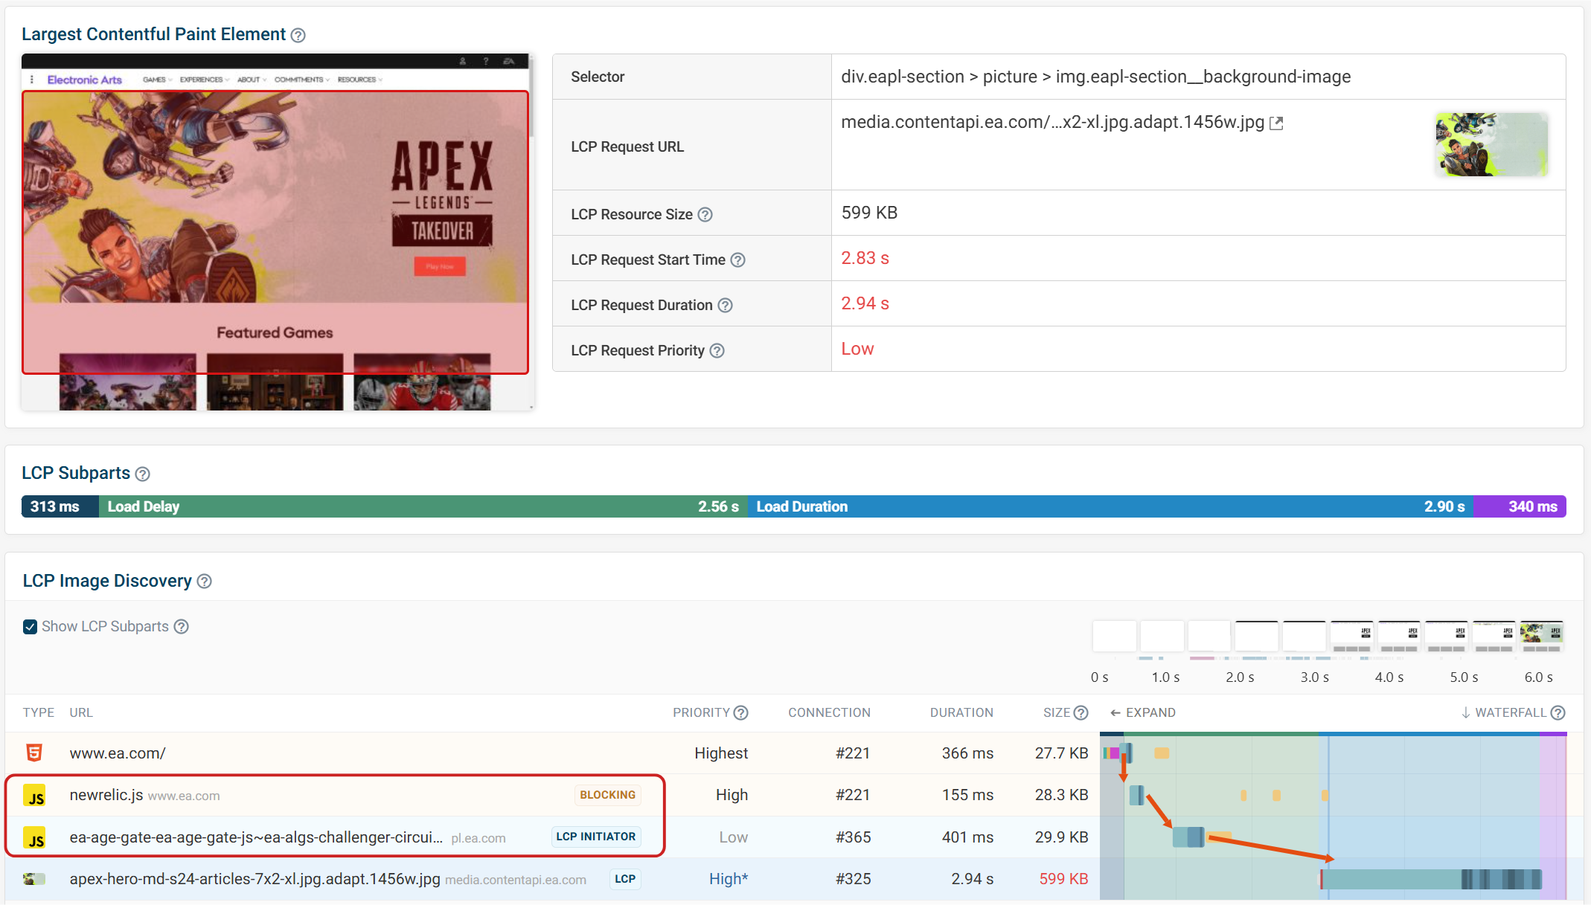Open the LCP Request URL external link icon
The image size is (1591, 905).
coord(1276,123)
